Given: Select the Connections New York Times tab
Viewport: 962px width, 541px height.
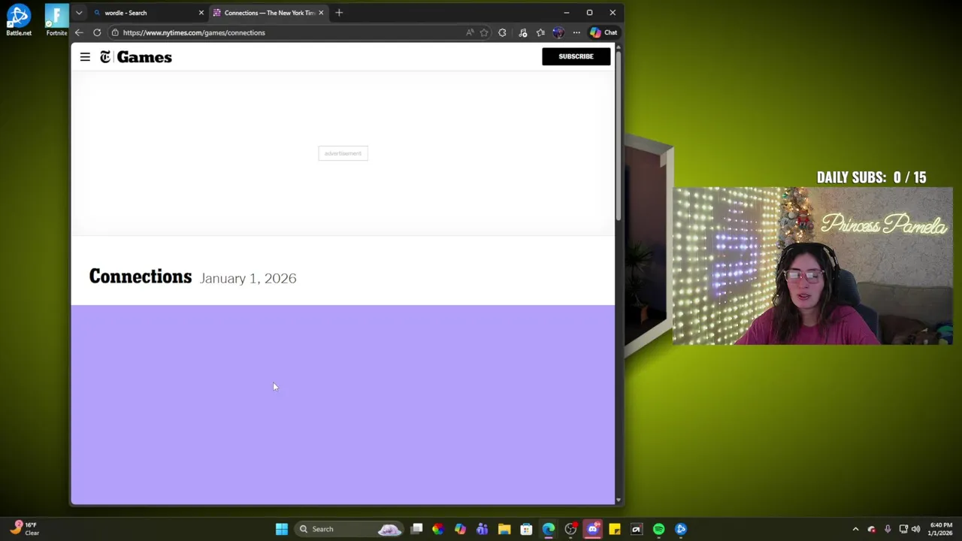Looking at the screenshot, I should point(268,13).
